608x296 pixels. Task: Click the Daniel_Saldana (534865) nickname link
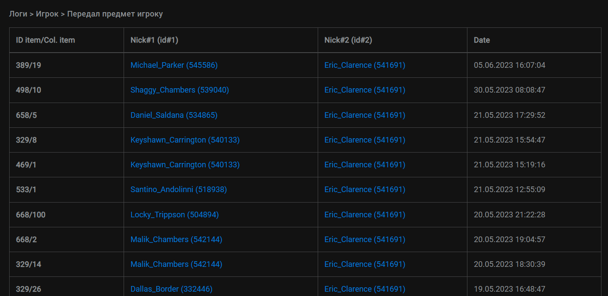click(174, 115)
